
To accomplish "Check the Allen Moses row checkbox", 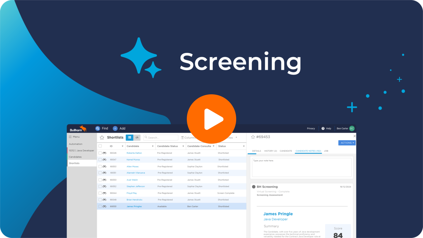I will (100, 167).
